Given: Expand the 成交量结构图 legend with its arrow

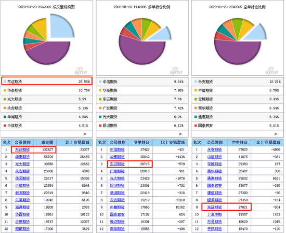Looking at the screenshot, I should (85, 134).
